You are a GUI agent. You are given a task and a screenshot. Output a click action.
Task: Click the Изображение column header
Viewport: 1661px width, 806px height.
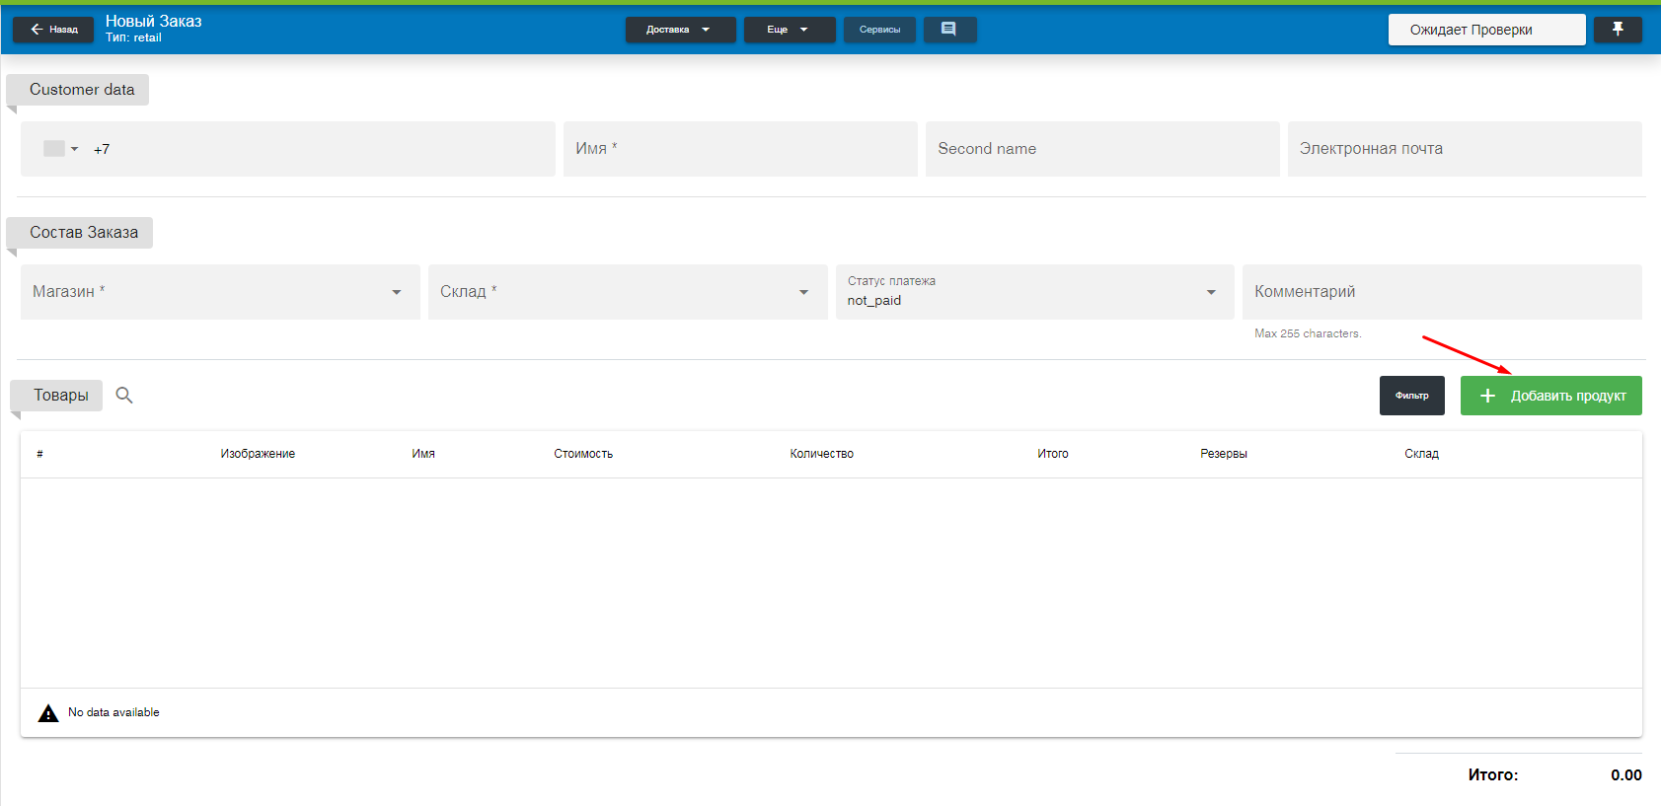pos(258,454)
